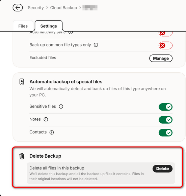Toggle the Automatically sync switch
This screenshot has width=186, height=196.
(165, 33)
